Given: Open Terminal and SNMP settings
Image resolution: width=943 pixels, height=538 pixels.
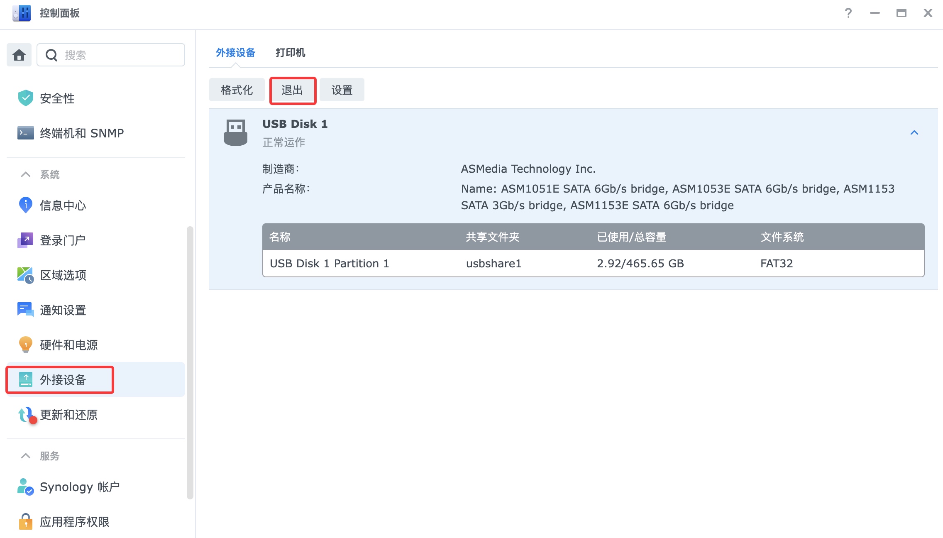Looking at the screenshot, I should pyautogui.click(x=81, y=133).
